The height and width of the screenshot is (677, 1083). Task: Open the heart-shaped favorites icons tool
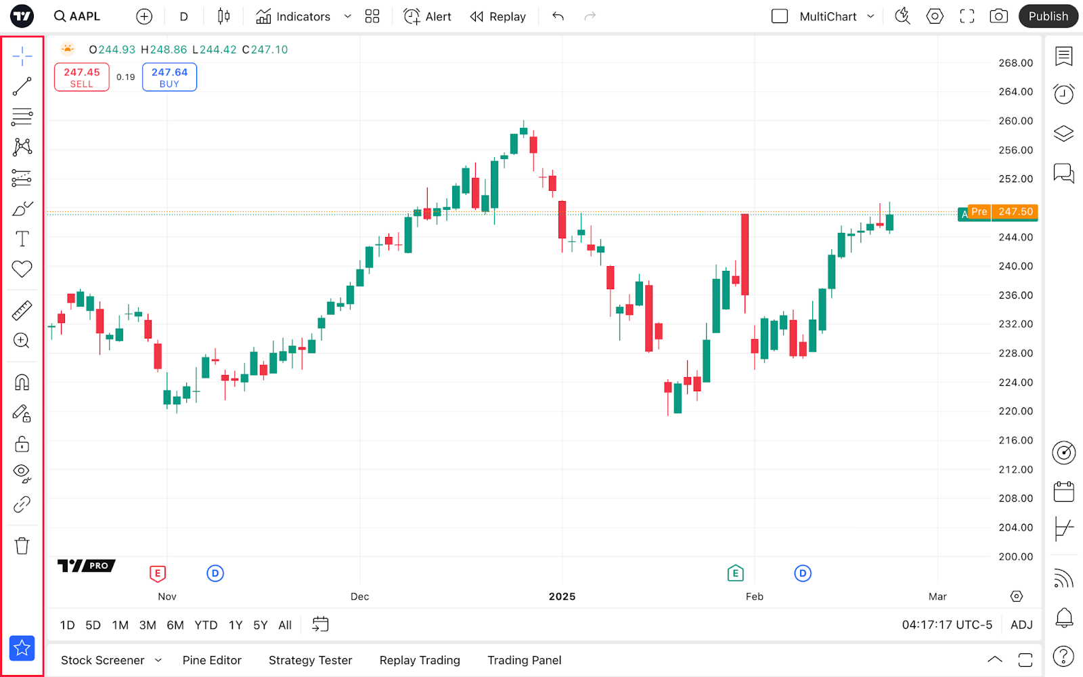point(22,269)
